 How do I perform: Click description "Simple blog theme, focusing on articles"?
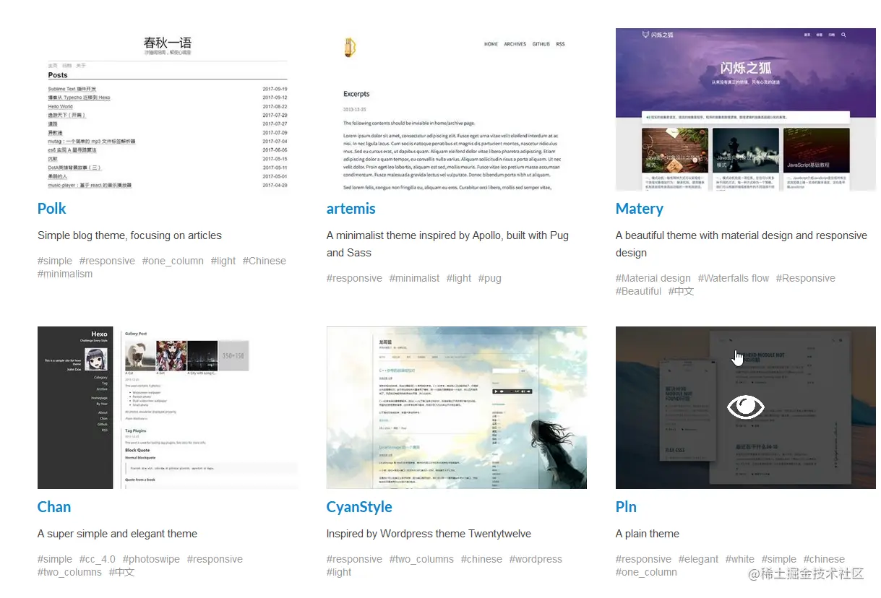pyautogui.click(x=129, y=235)
